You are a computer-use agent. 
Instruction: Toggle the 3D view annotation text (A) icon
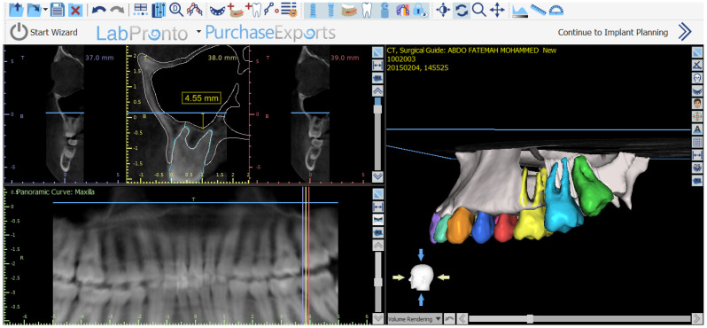point(697,129)
